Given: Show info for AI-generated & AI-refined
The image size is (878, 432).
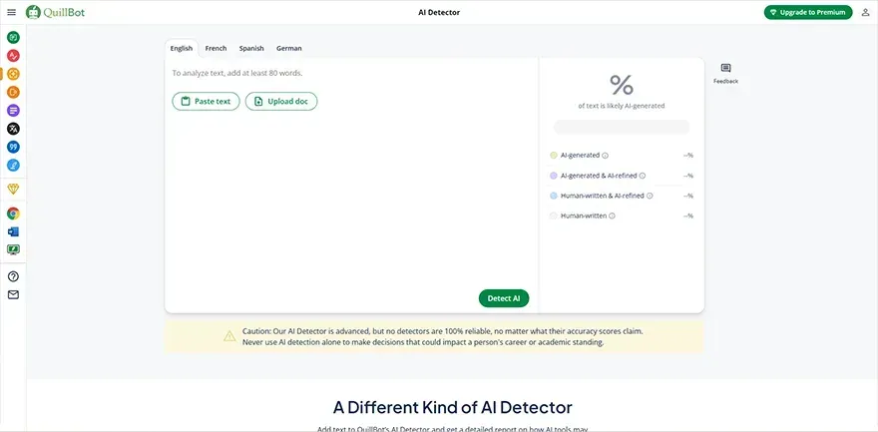Looking at the screenshot, I should tap(642, 176).
